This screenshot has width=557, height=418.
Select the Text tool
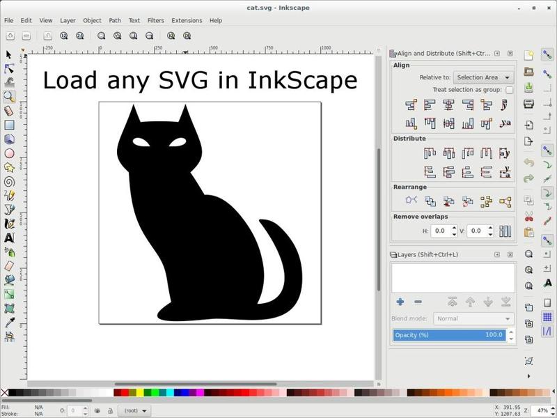coord(9,238)
